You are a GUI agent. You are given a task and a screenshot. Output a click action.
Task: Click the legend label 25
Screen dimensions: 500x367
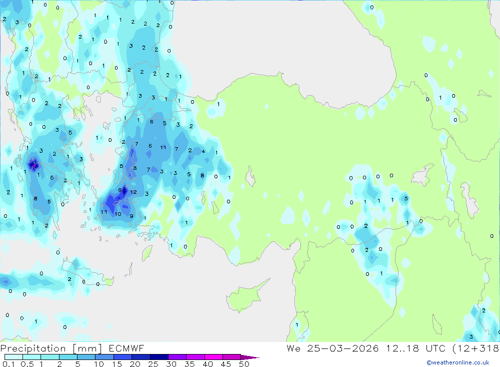pos(153,364)
